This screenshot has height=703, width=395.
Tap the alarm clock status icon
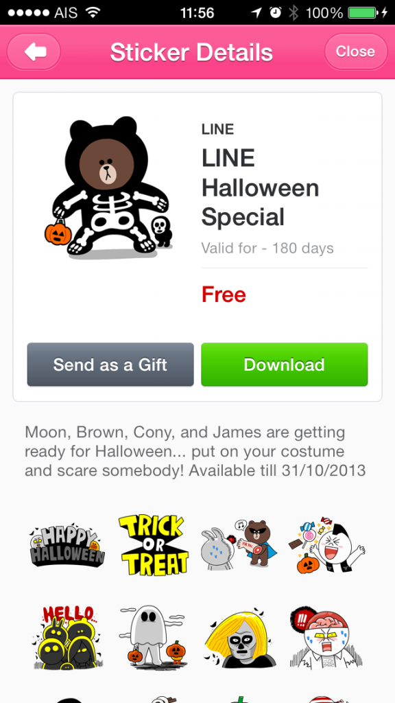(x=276, y=12)
